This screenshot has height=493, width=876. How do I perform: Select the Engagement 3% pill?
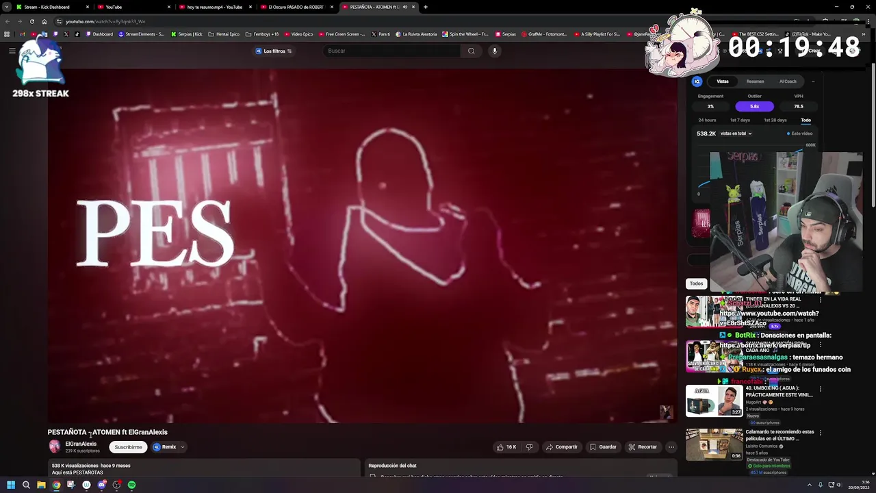click(710, 106)
